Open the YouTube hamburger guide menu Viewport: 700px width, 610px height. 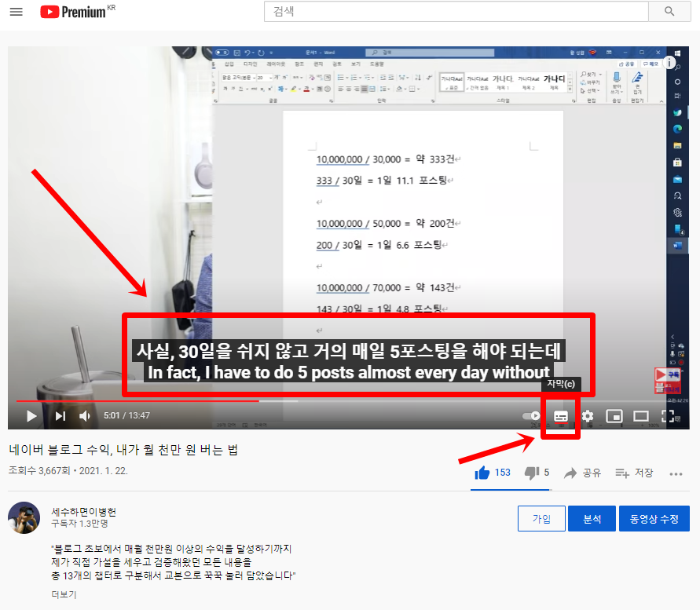pos(16,12)
